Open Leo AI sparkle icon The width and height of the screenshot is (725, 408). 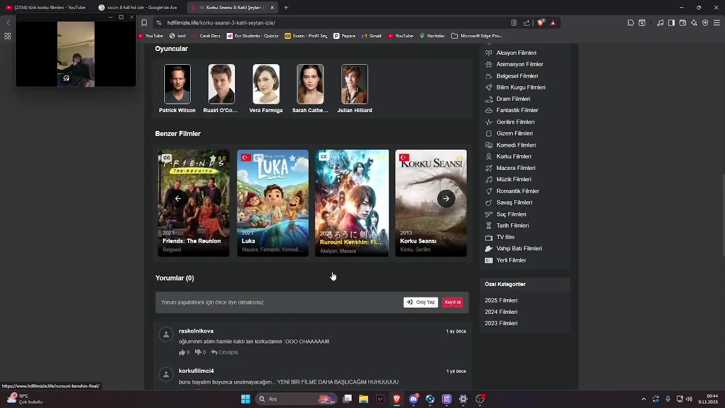coord(694,23)
